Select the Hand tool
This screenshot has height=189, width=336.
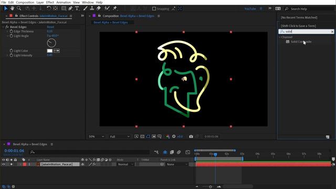pyautogui.click(x=12, y=8)
